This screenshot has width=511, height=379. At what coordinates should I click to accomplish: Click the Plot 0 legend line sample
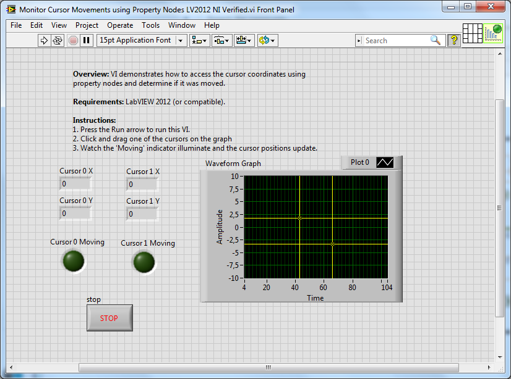[x=385, y=162]
